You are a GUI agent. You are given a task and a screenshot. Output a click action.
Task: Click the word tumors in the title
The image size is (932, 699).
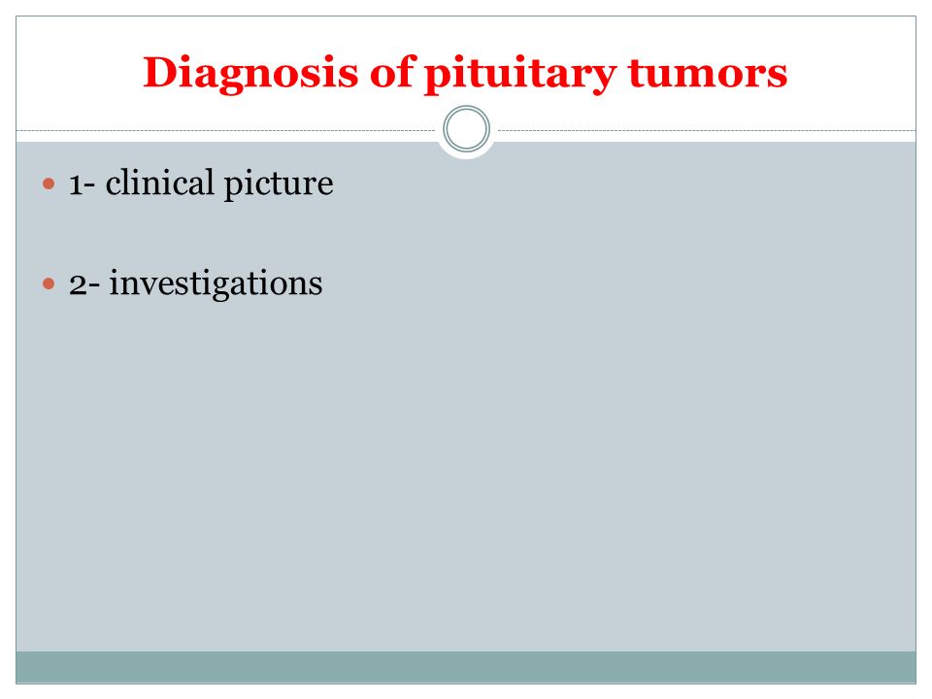click(x=708, y=73)
